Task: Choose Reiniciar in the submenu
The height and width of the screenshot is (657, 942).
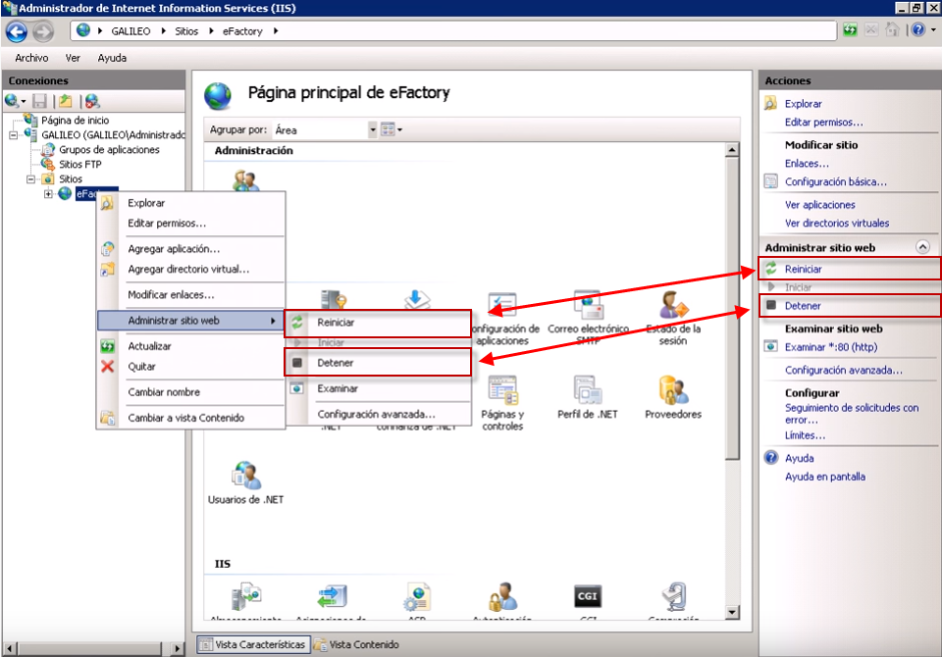Action: pos(379,323)
